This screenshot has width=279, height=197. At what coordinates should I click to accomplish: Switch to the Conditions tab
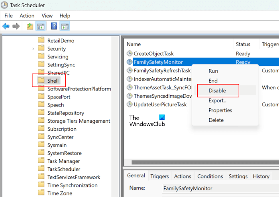(210, 176)
